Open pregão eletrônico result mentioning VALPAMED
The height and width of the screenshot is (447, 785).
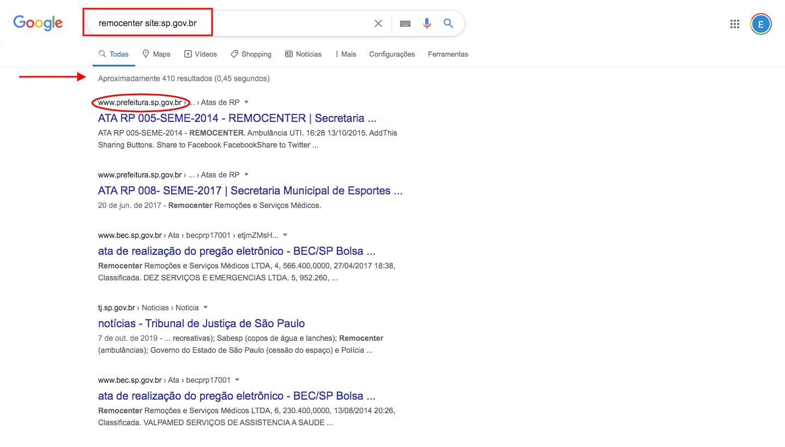(x=237, y=396)
